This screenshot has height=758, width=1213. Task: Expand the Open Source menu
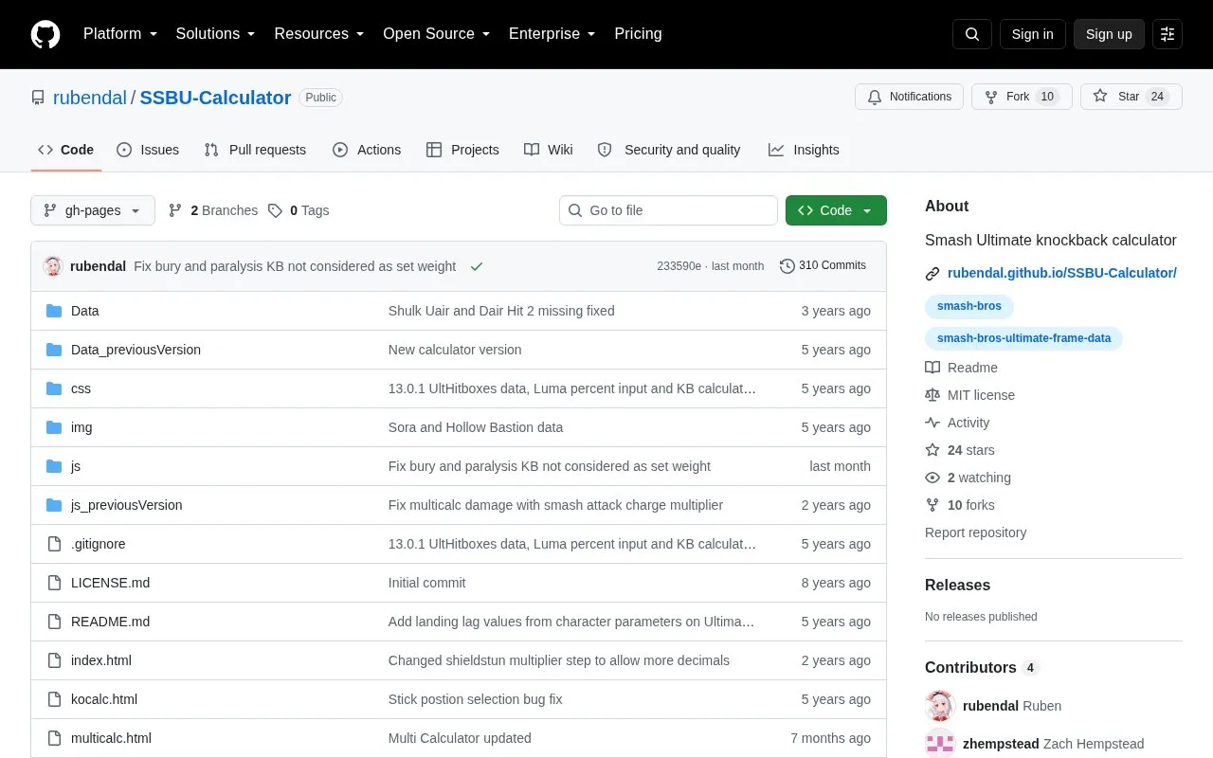pos(436,34)
